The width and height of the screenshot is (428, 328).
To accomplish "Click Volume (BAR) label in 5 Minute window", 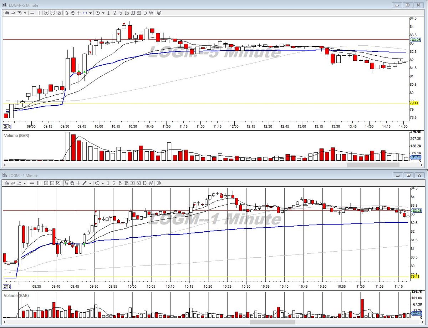I will (x=16, y=136).
